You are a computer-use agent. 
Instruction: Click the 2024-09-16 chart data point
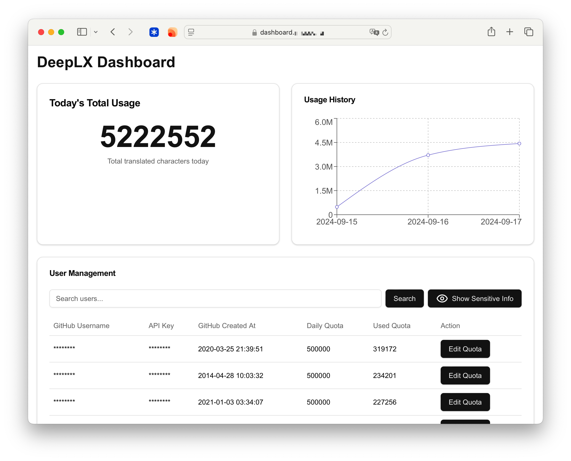point(428,155)
